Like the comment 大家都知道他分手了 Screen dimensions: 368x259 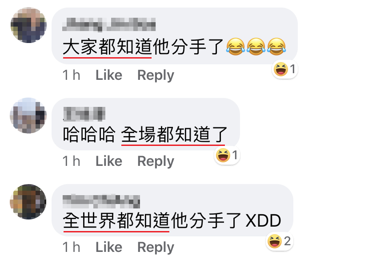[x=109, y=75]
